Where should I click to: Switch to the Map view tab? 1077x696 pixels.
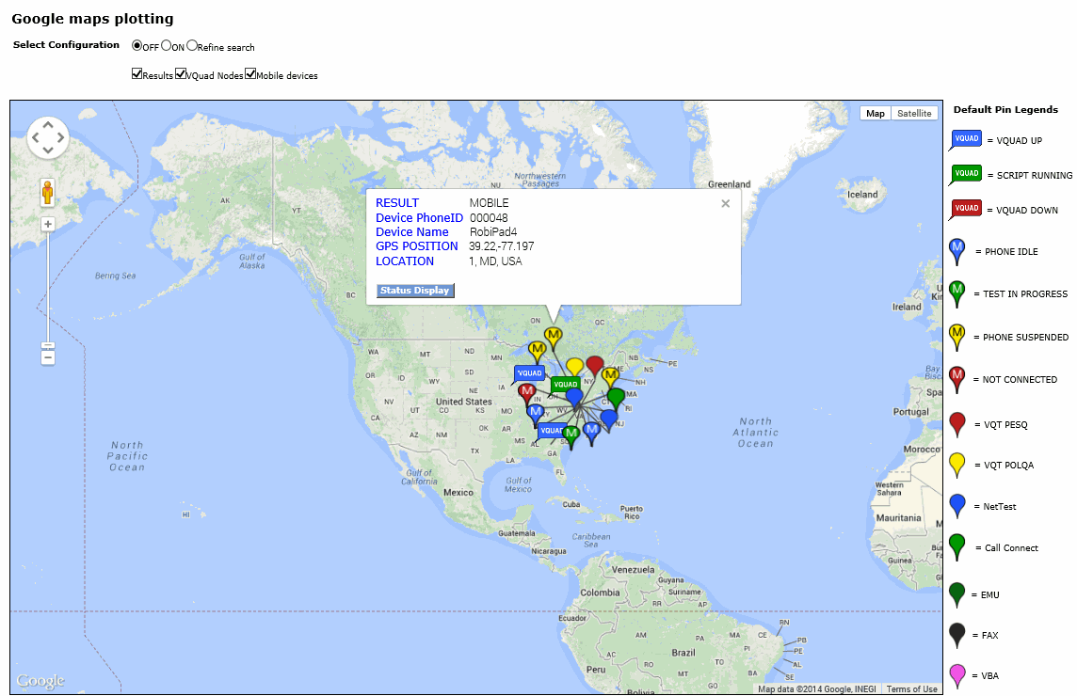[876, 113]
